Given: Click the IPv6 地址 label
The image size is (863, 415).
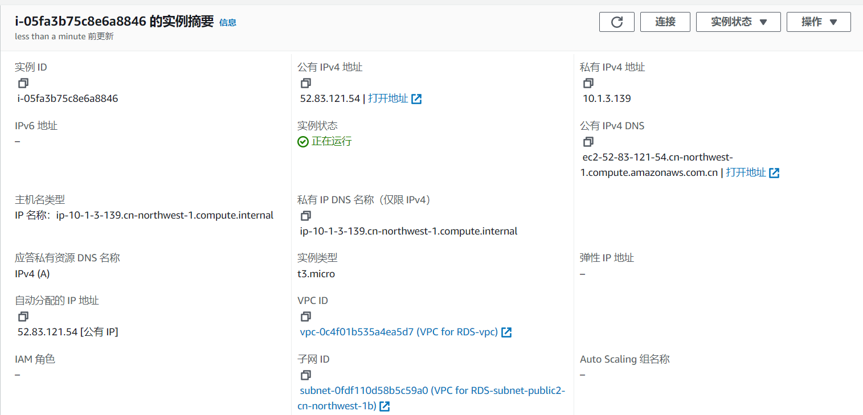Looking at the screenshot, I should [x=36, y=126].
